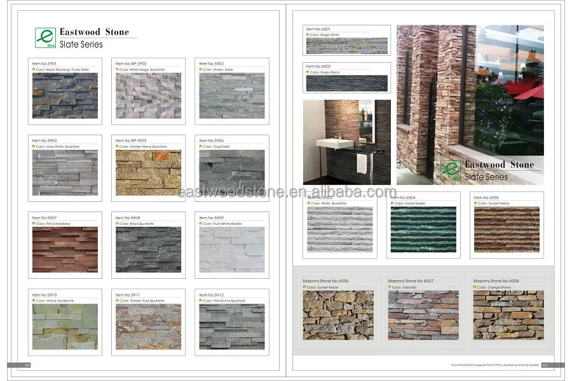Open the Item No.5912 quartzite image
Image resolution: width=572 pixels, height=381 pixels.
(232, 326)
